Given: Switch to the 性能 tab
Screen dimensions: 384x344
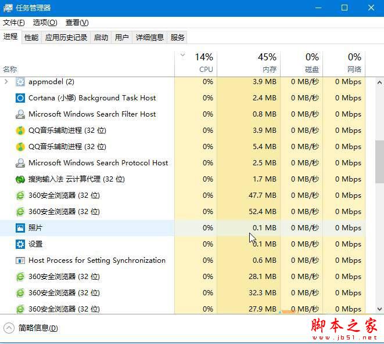Looking at the screenshot, I should coord(31,37).
